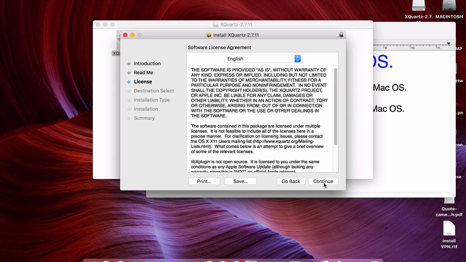466x262 pixels.
Task: Save the license agreement with Save...
Action: coord(240,181)
